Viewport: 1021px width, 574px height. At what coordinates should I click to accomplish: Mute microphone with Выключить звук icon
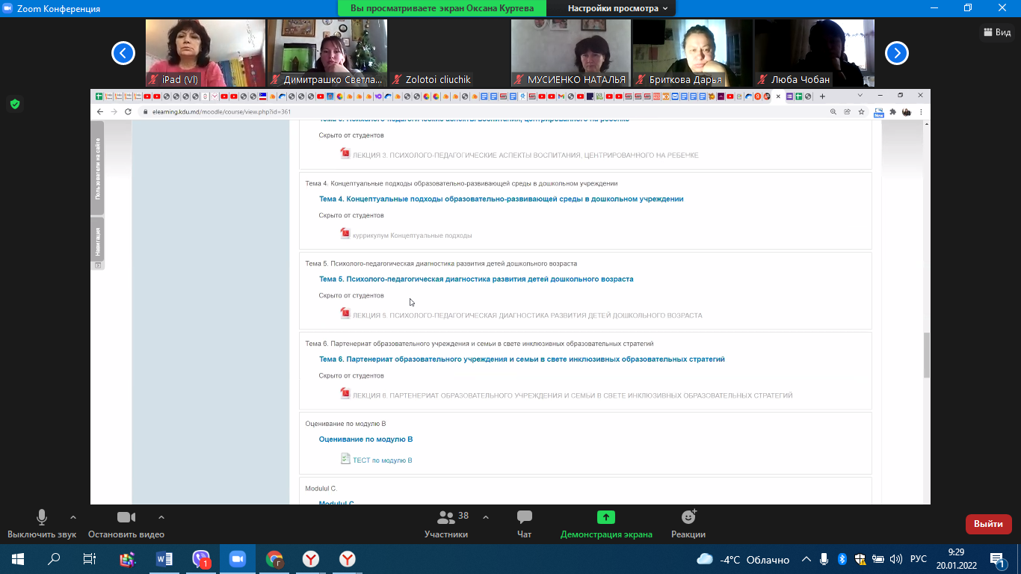[42, 518]
